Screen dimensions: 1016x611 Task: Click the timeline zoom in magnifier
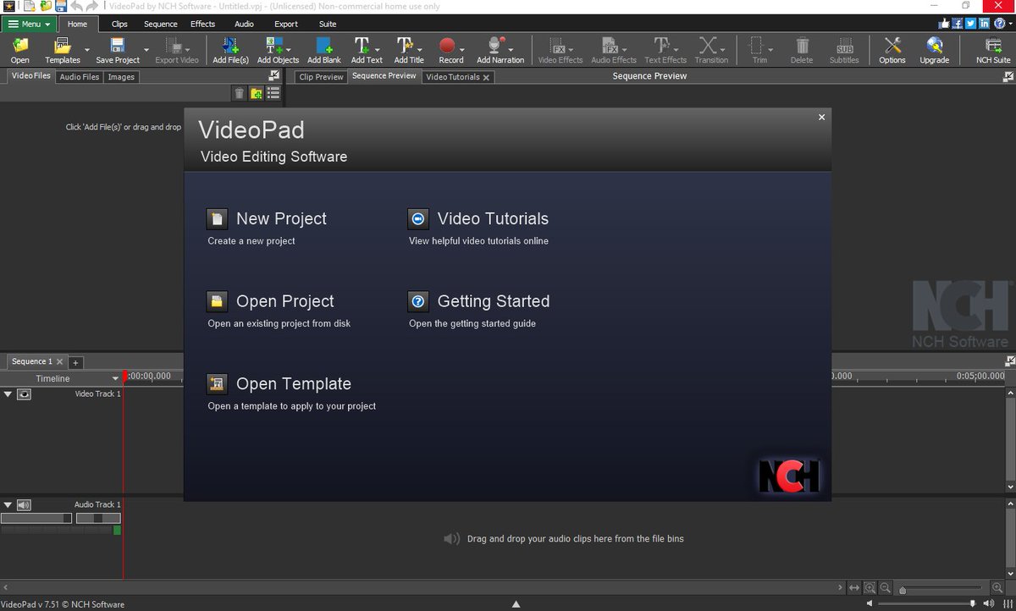click(997, 588)
